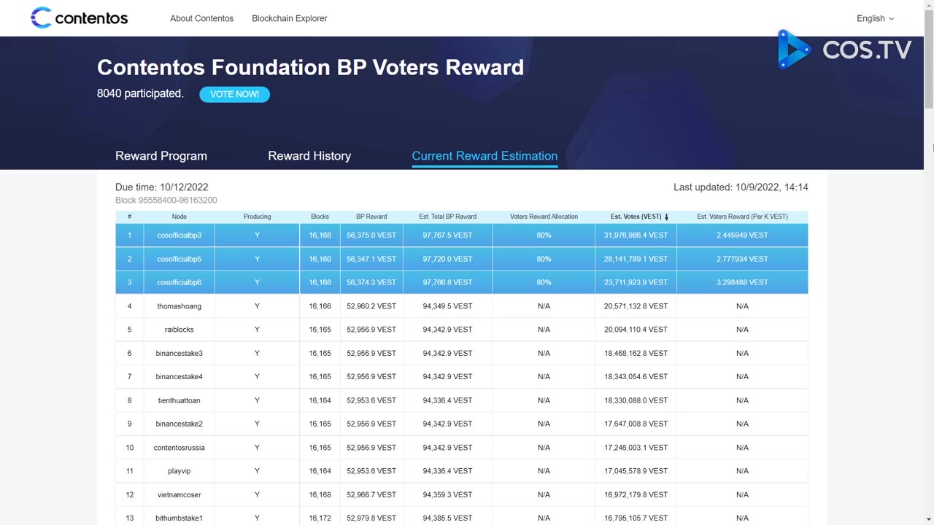
Task: Click the Contentos logo
Action: tap(79, 18)
